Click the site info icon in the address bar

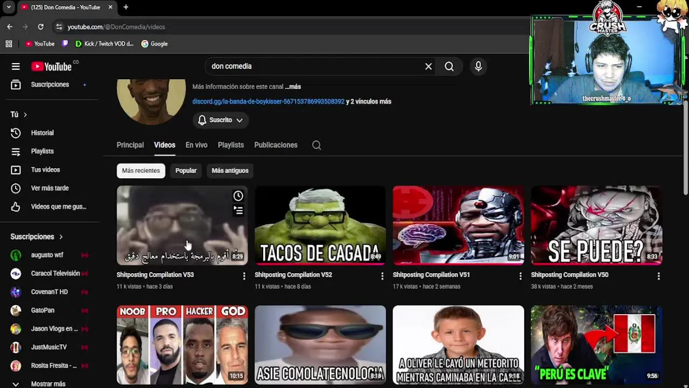(x=59, y=26)
